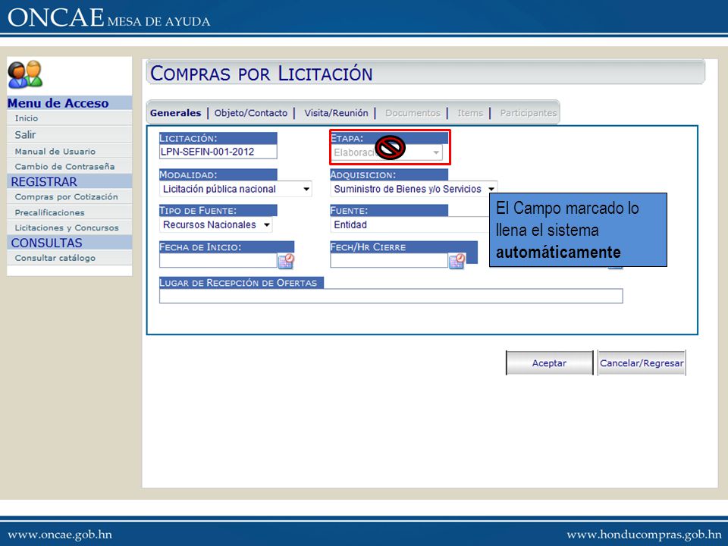Viewport: 728px width, 546px height.
Task: Click the ONCAE Mesa de Ayuda header
Action: (108, 17)
